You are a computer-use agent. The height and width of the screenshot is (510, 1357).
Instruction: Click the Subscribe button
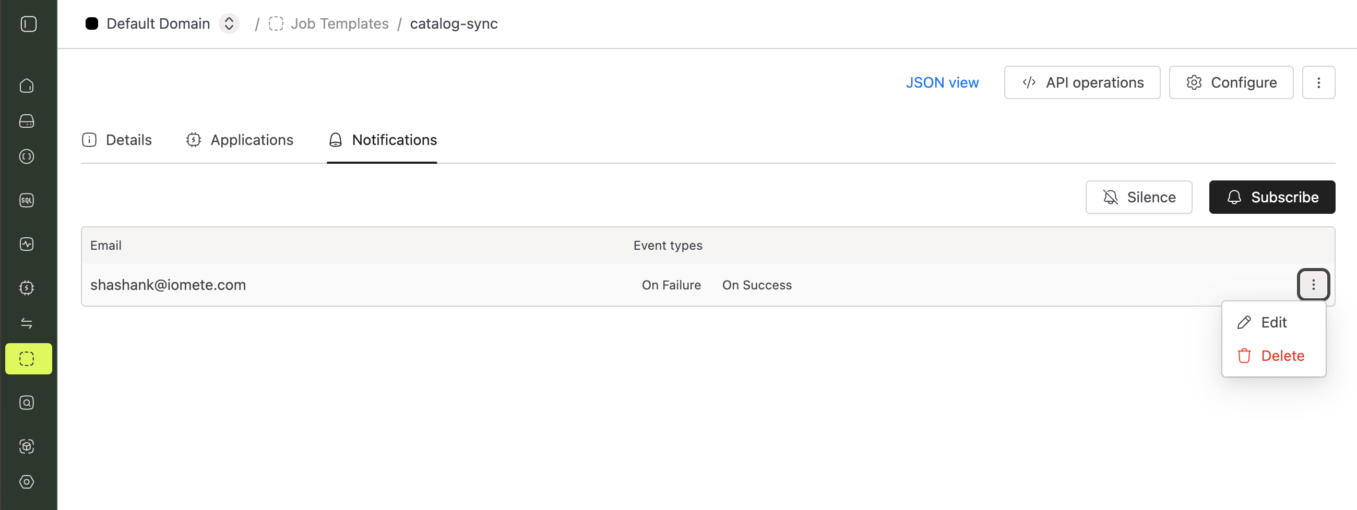pyautogui.click(x=1271, y=197)
